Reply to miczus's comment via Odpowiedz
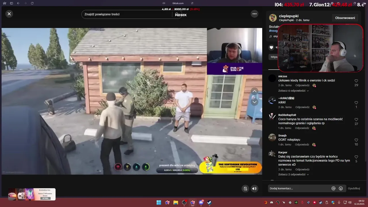This screenshot has height=207, width=368. (x=302, y=85)
